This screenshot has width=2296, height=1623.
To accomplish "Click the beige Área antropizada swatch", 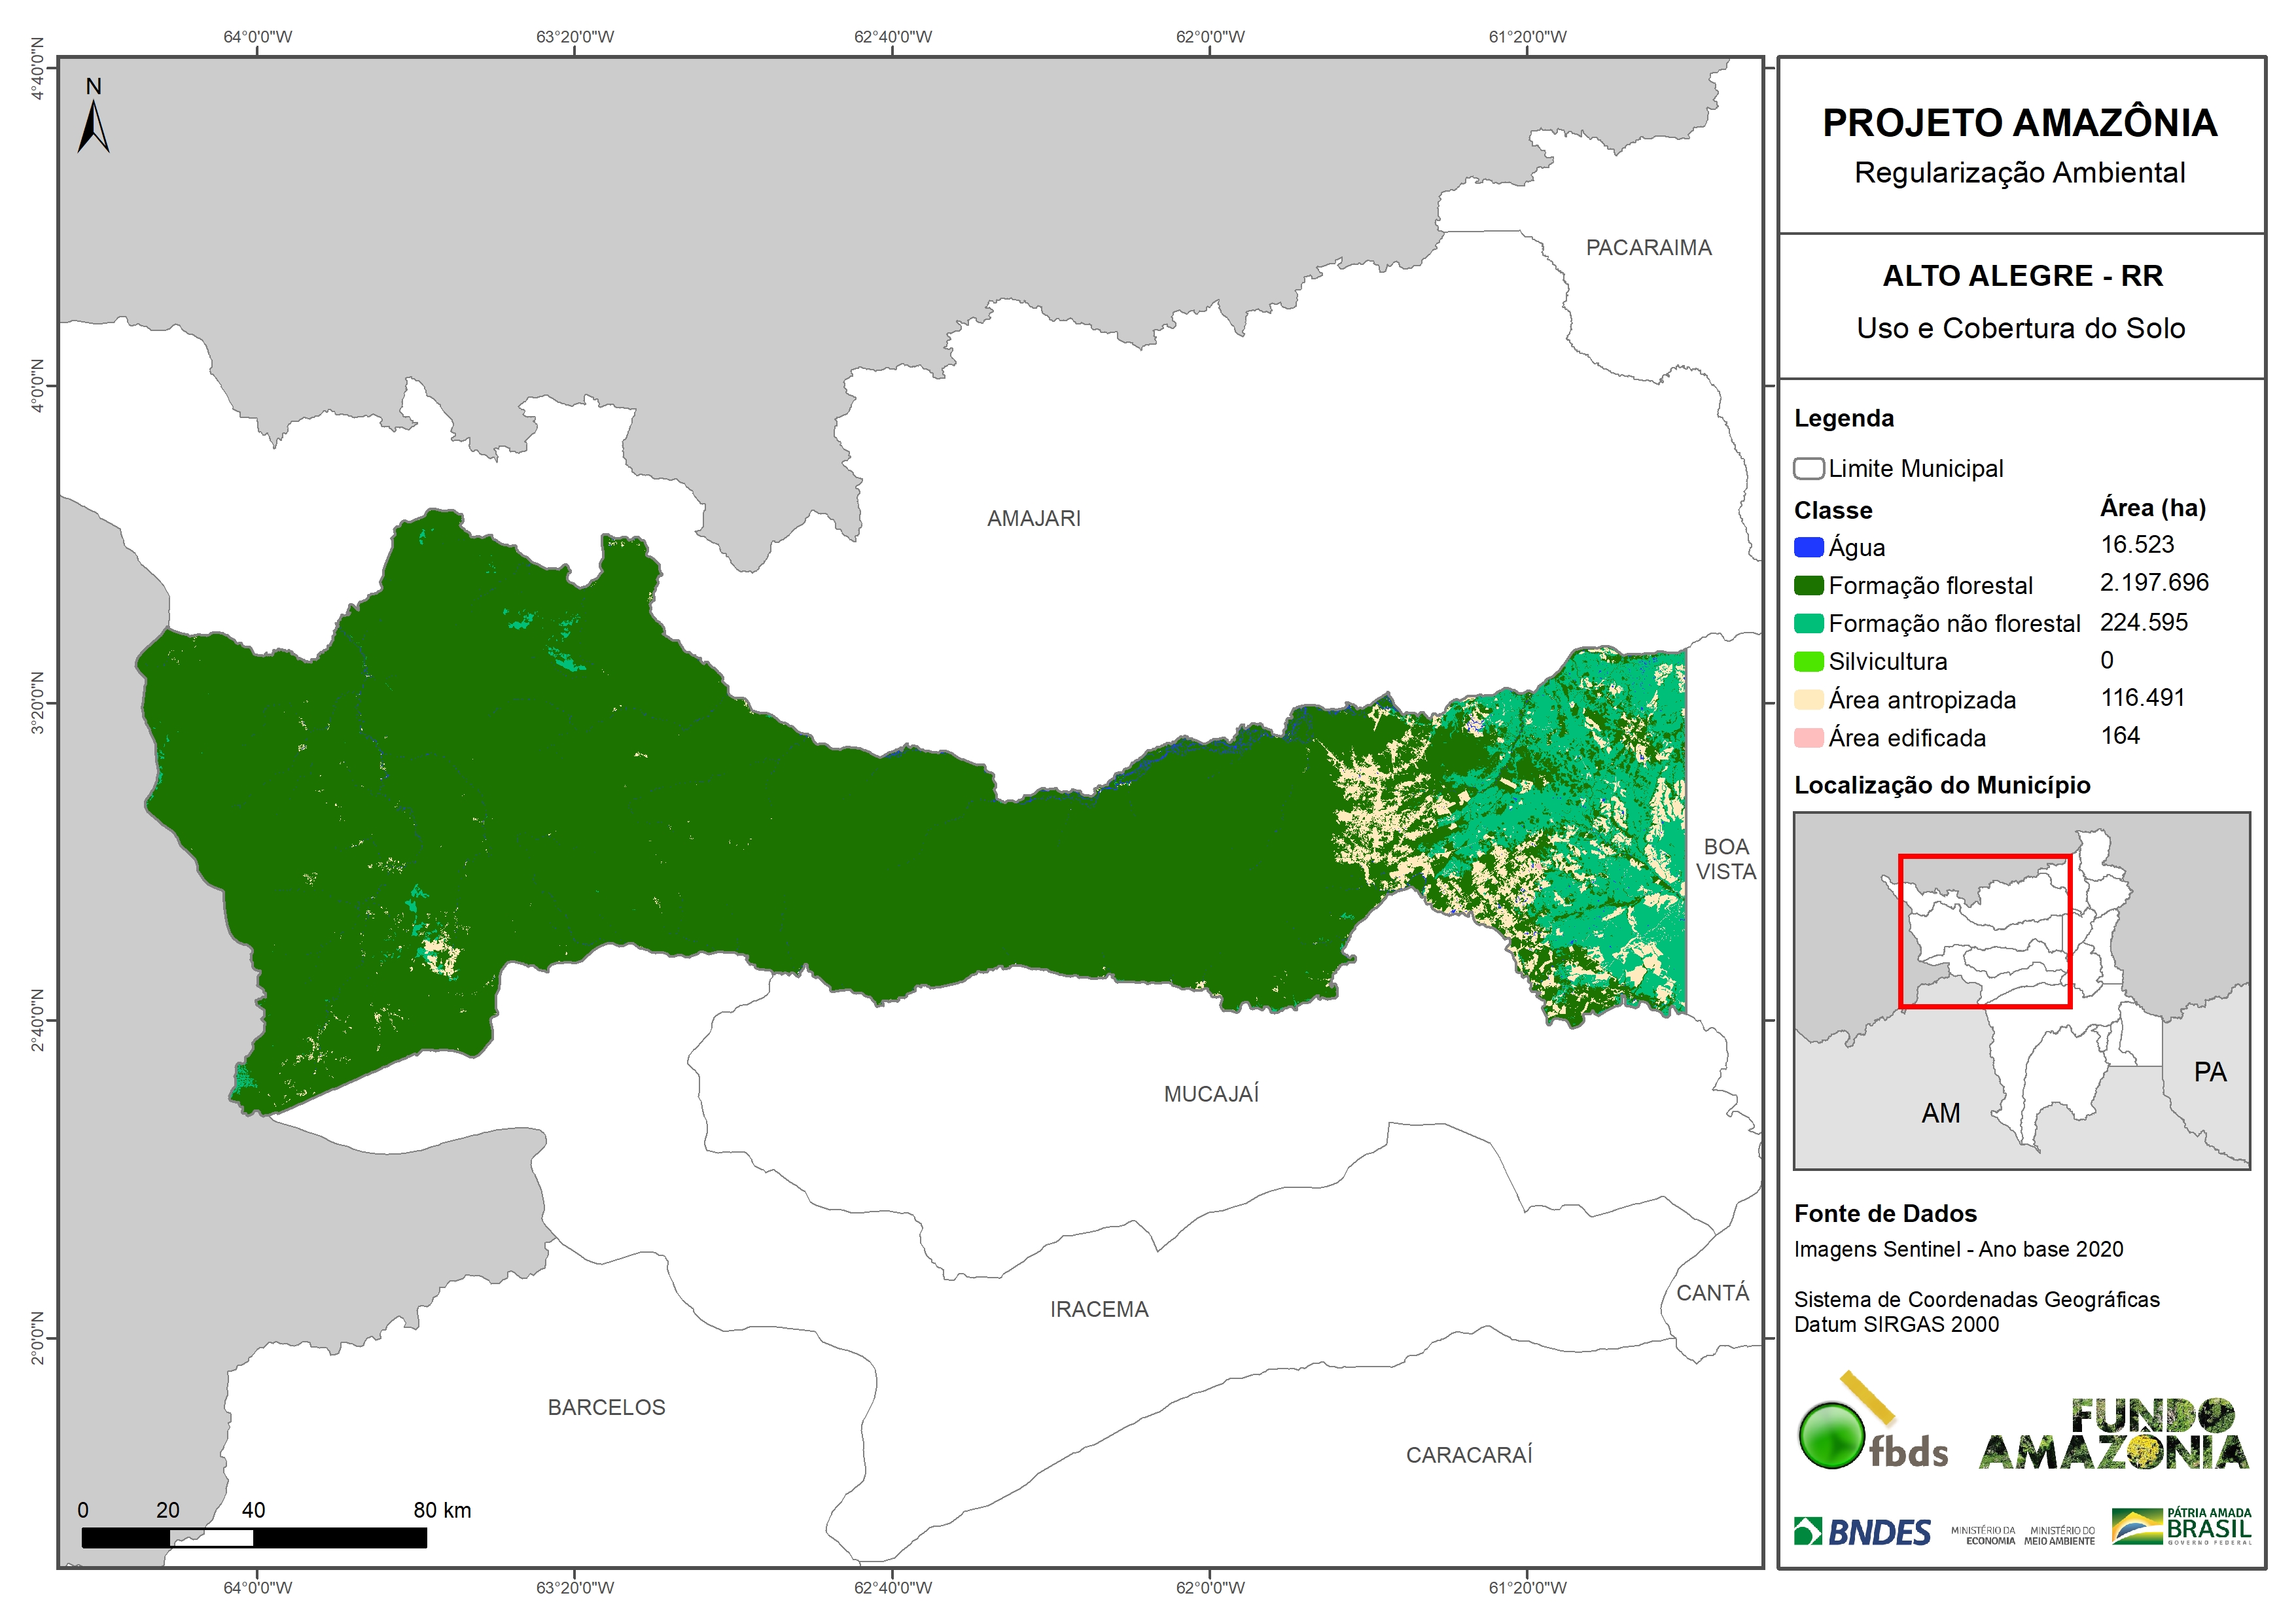I will click(x=1808, y=699).
